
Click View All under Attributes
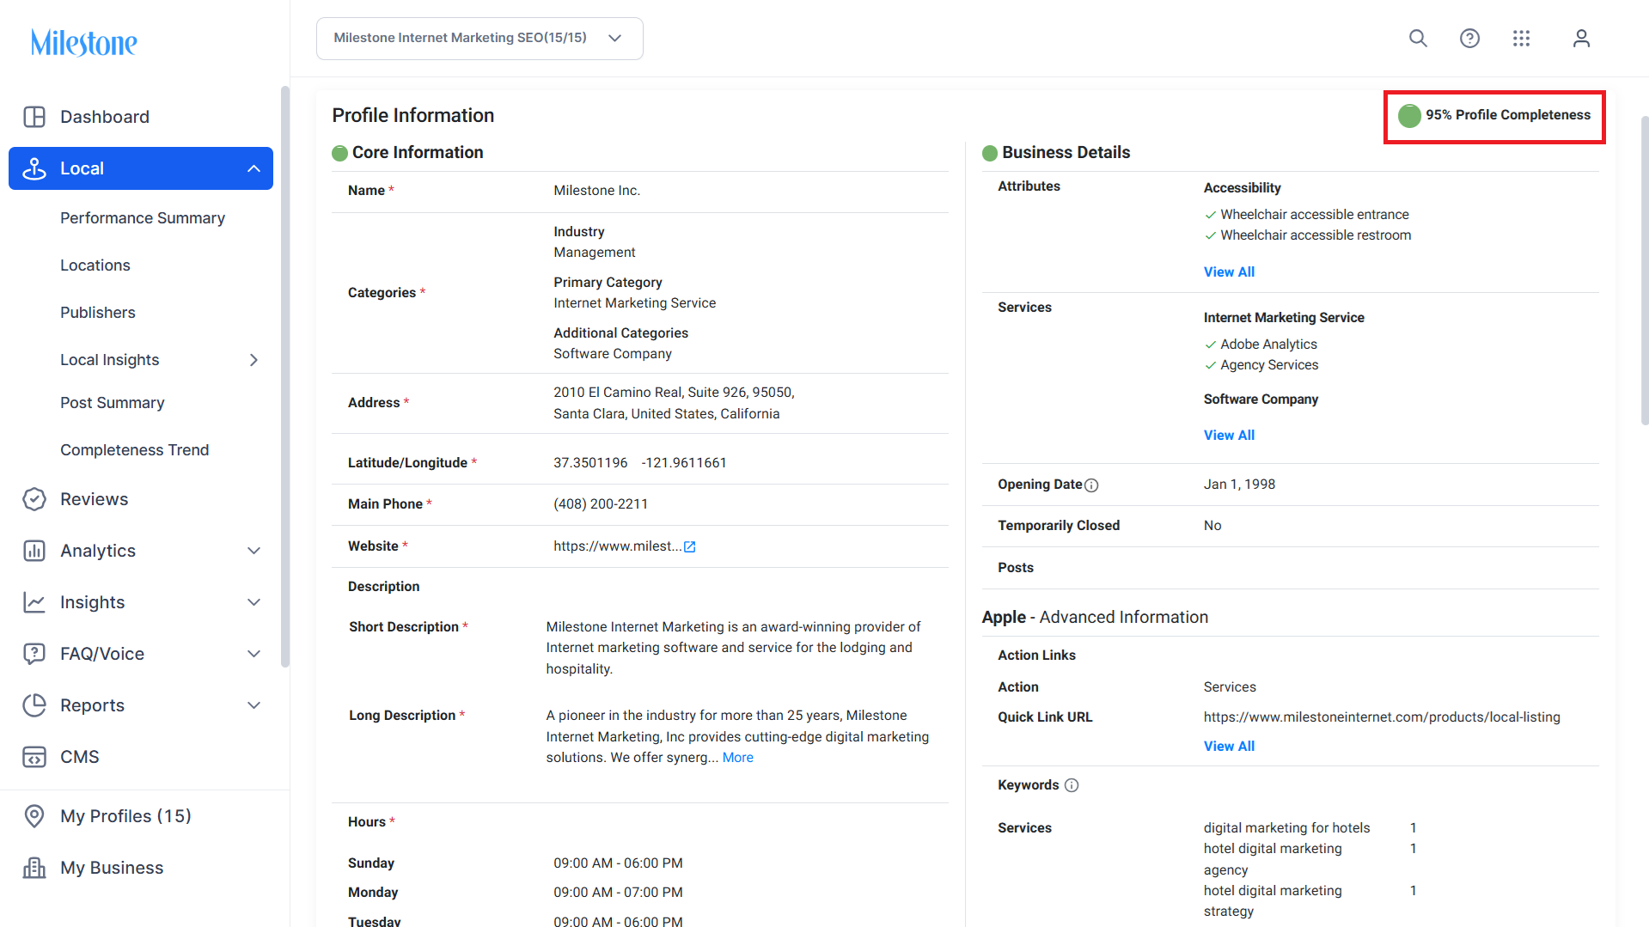tap(1229, 272)
